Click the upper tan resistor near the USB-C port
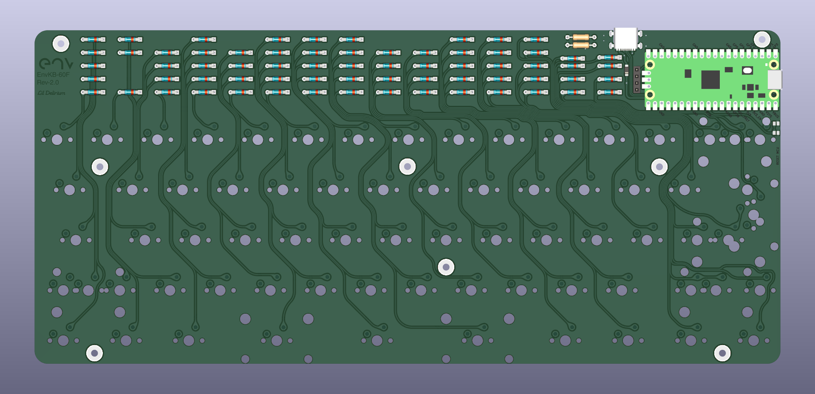 click(x=581, y=37)
